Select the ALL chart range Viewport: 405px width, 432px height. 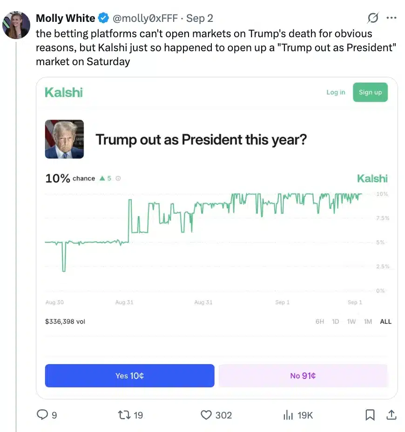pos(385,321)
